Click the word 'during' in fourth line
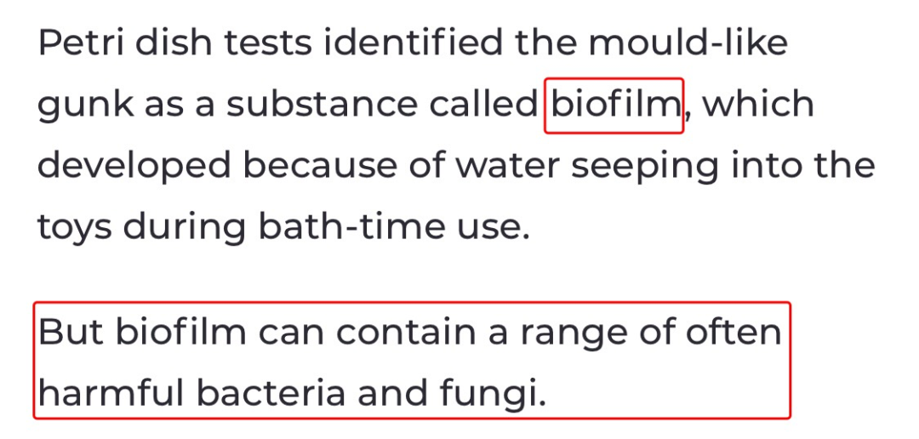919x439 pixels. pos(186,229)
